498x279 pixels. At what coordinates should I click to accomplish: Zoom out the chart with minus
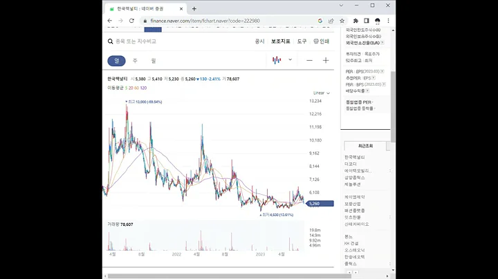tap(309, 60)
